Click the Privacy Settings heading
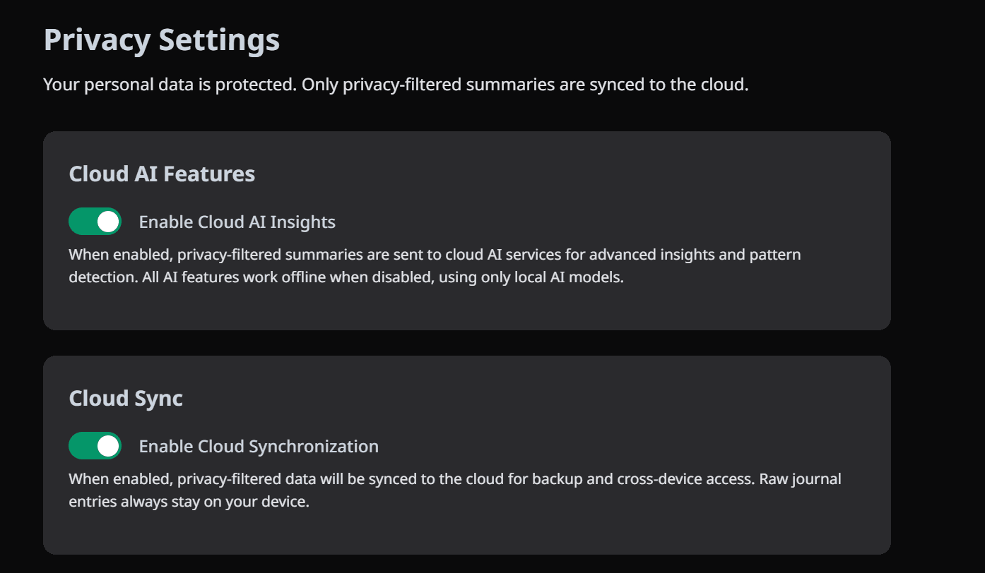The height and width of the screenshot is (573, 985). tap(161, 40)
